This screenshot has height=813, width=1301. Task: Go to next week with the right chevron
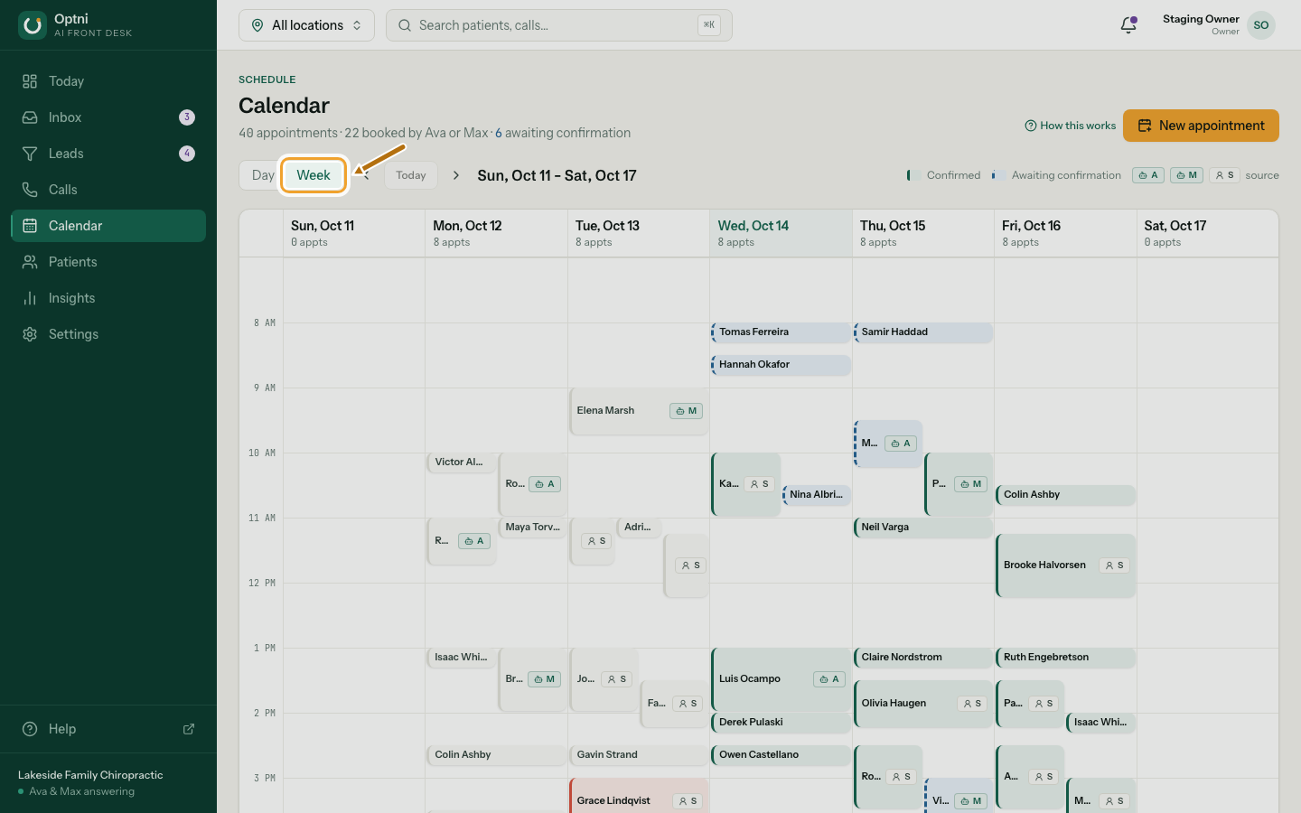click(456, 175)
